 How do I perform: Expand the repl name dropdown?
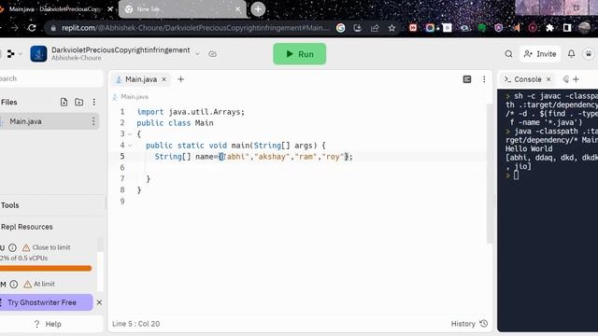(197, 54)
